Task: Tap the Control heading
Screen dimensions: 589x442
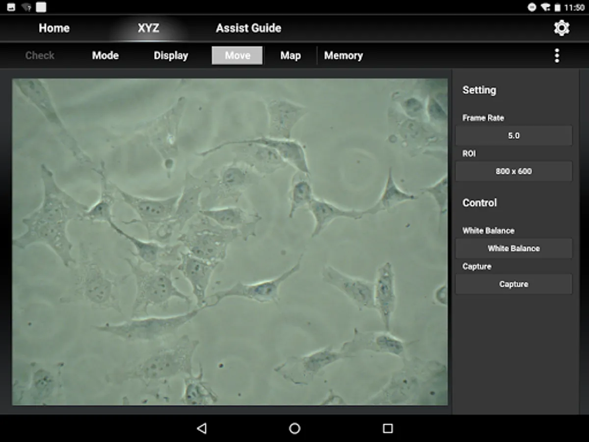Action: click(480, 203)
